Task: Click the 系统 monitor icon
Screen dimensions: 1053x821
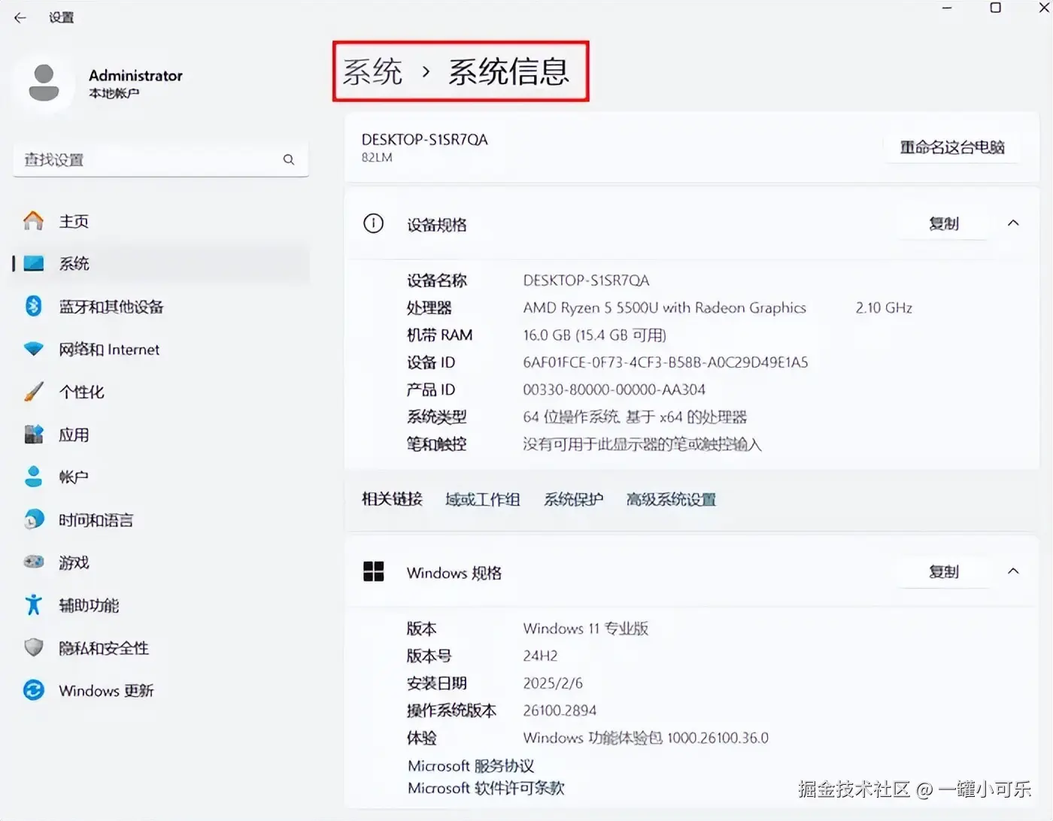Action: [x=34, y=263]
